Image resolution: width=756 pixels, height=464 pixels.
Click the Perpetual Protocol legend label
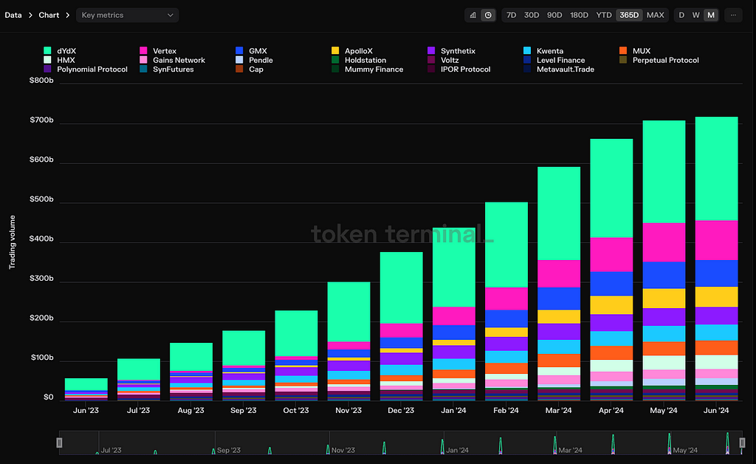click(665, 60)
